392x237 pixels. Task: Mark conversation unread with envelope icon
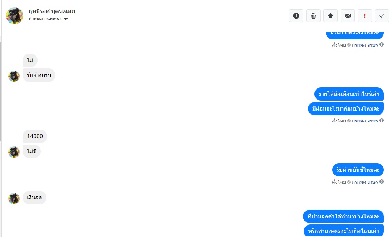point(347,16)
